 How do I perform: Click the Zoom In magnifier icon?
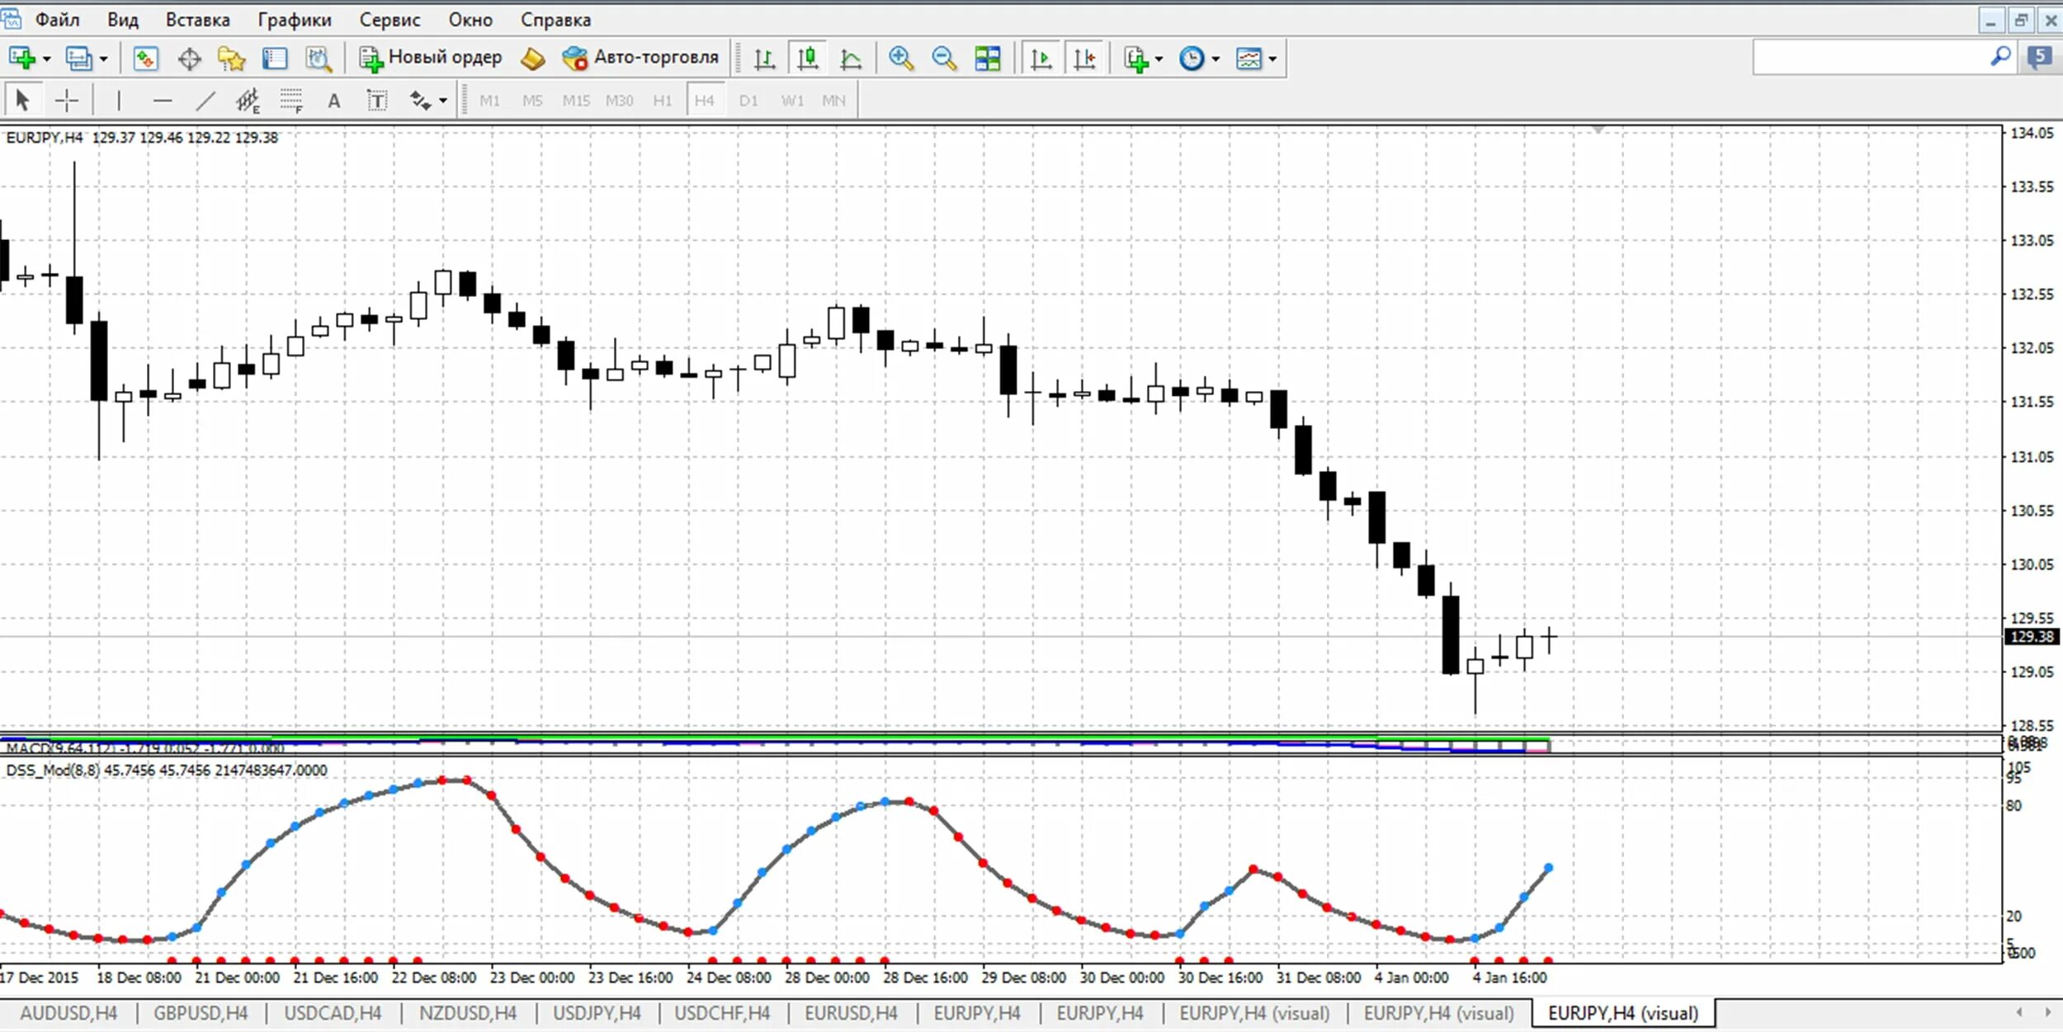click(x=900, y=59)
